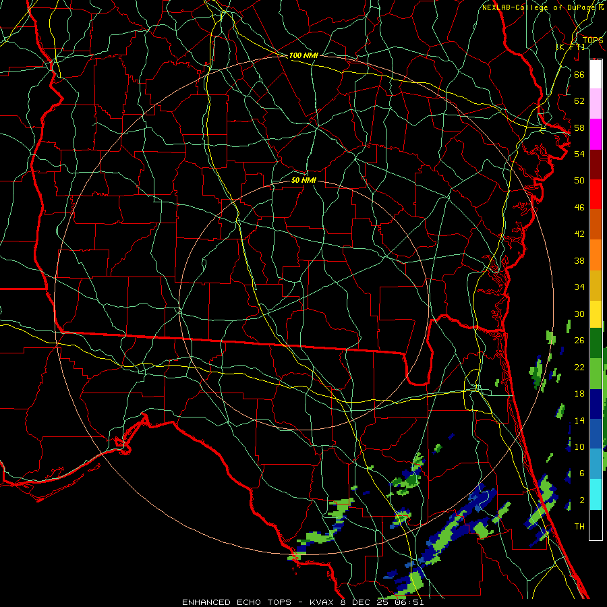Click the dark red legend swatch

(596, 165)
